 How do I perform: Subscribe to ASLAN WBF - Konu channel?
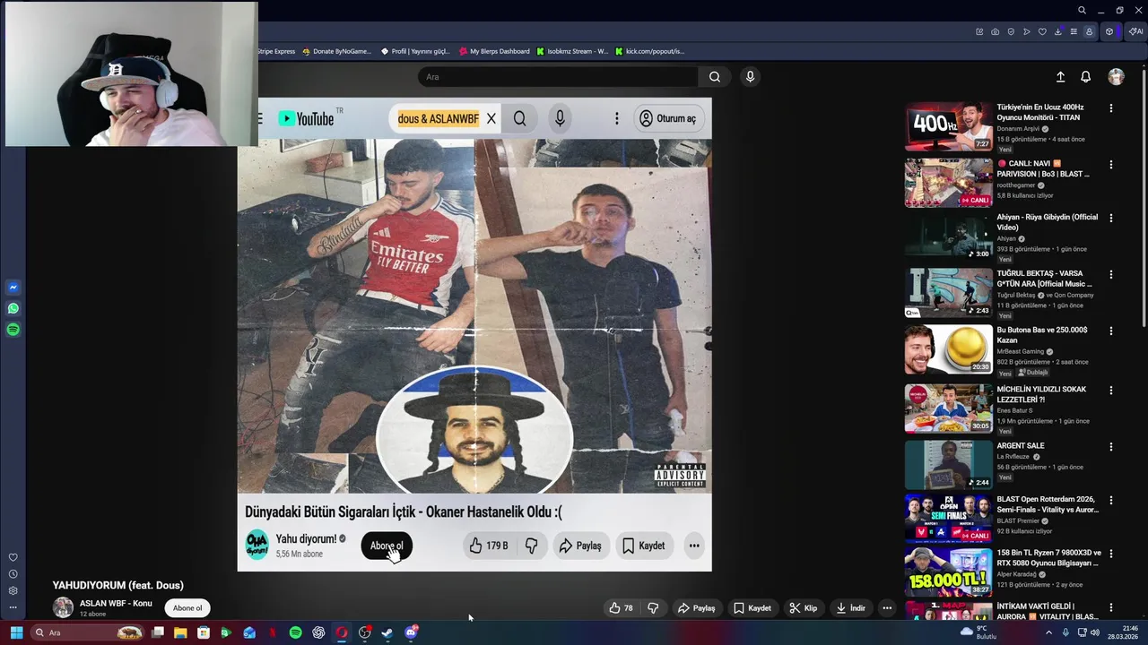click(187, 608)
